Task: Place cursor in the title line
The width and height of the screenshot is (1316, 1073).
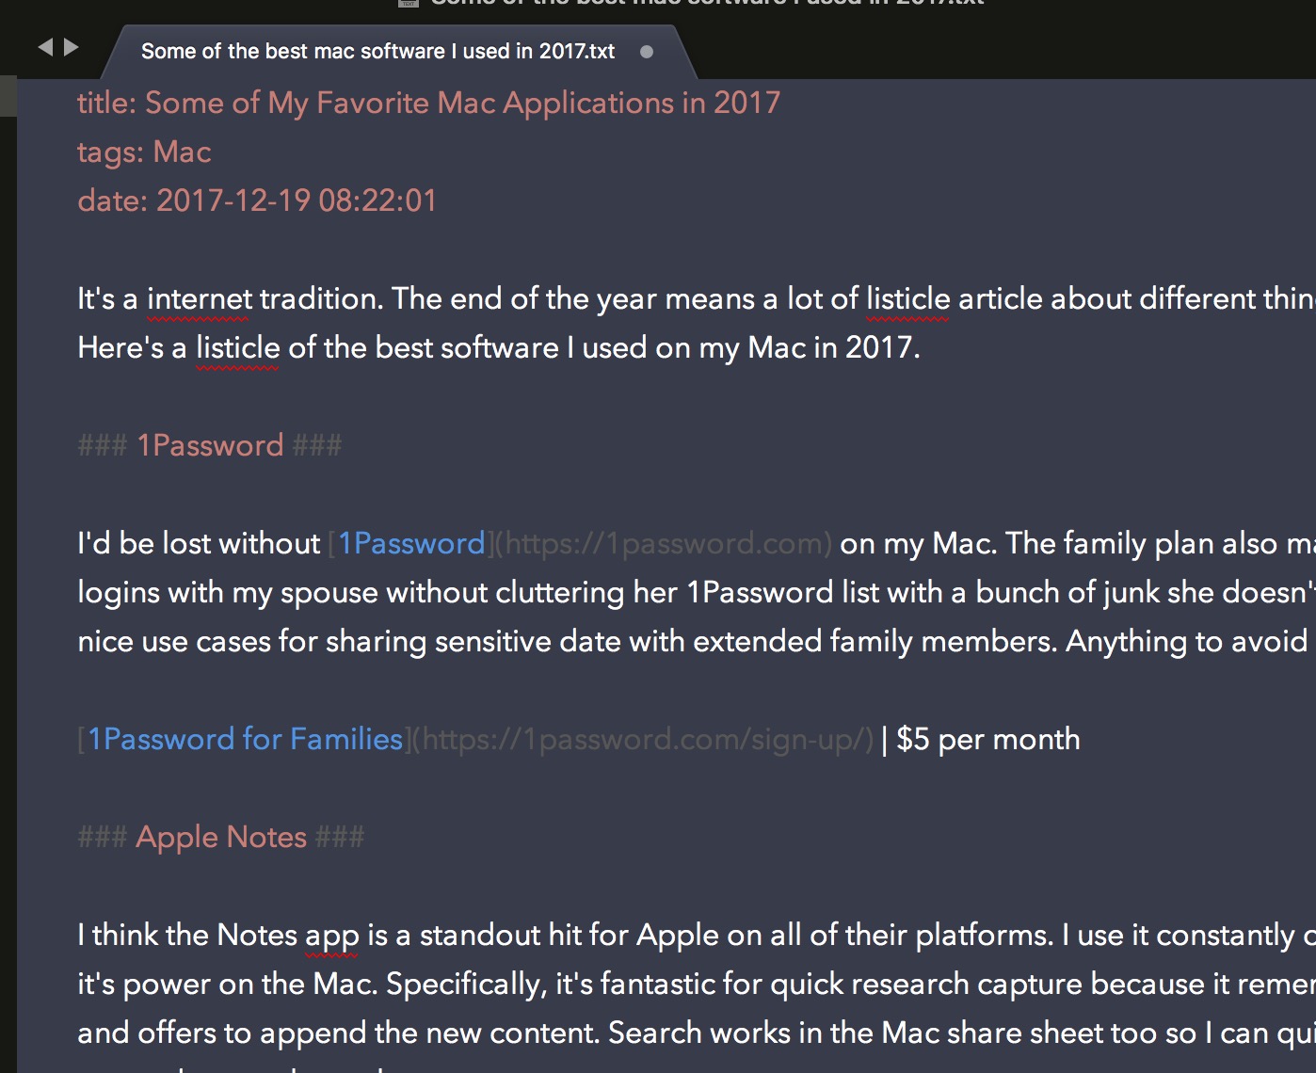Action: (428, 103)
